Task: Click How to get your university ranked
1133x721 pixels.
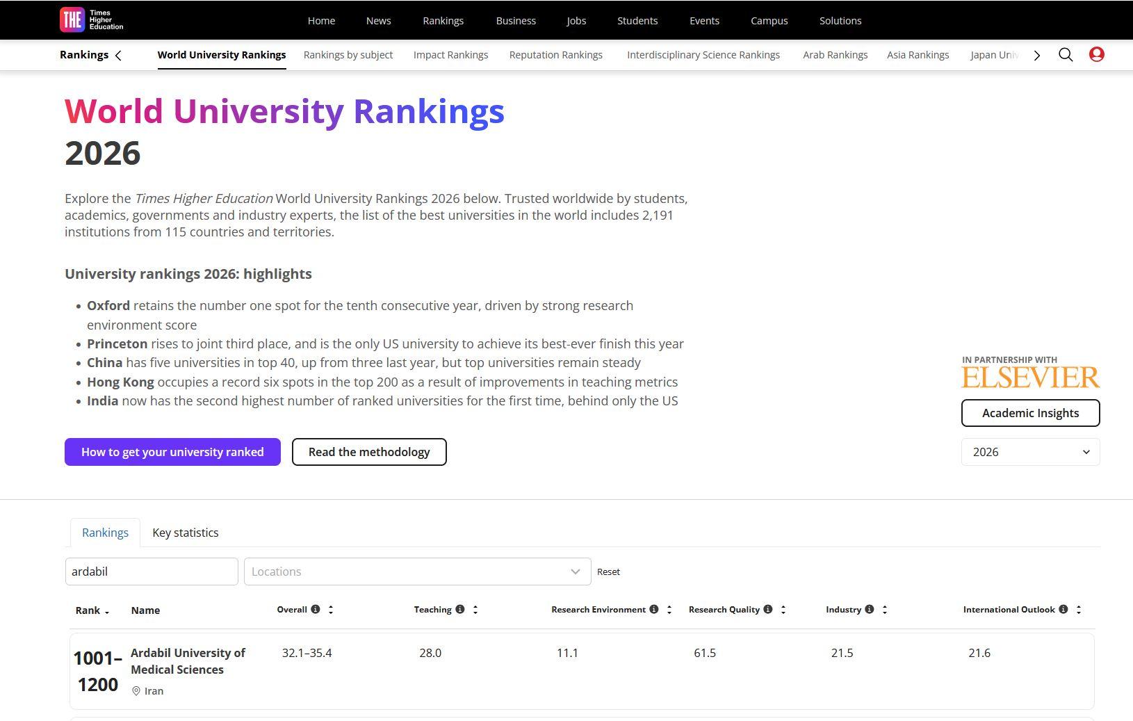Action: point(172,452)
